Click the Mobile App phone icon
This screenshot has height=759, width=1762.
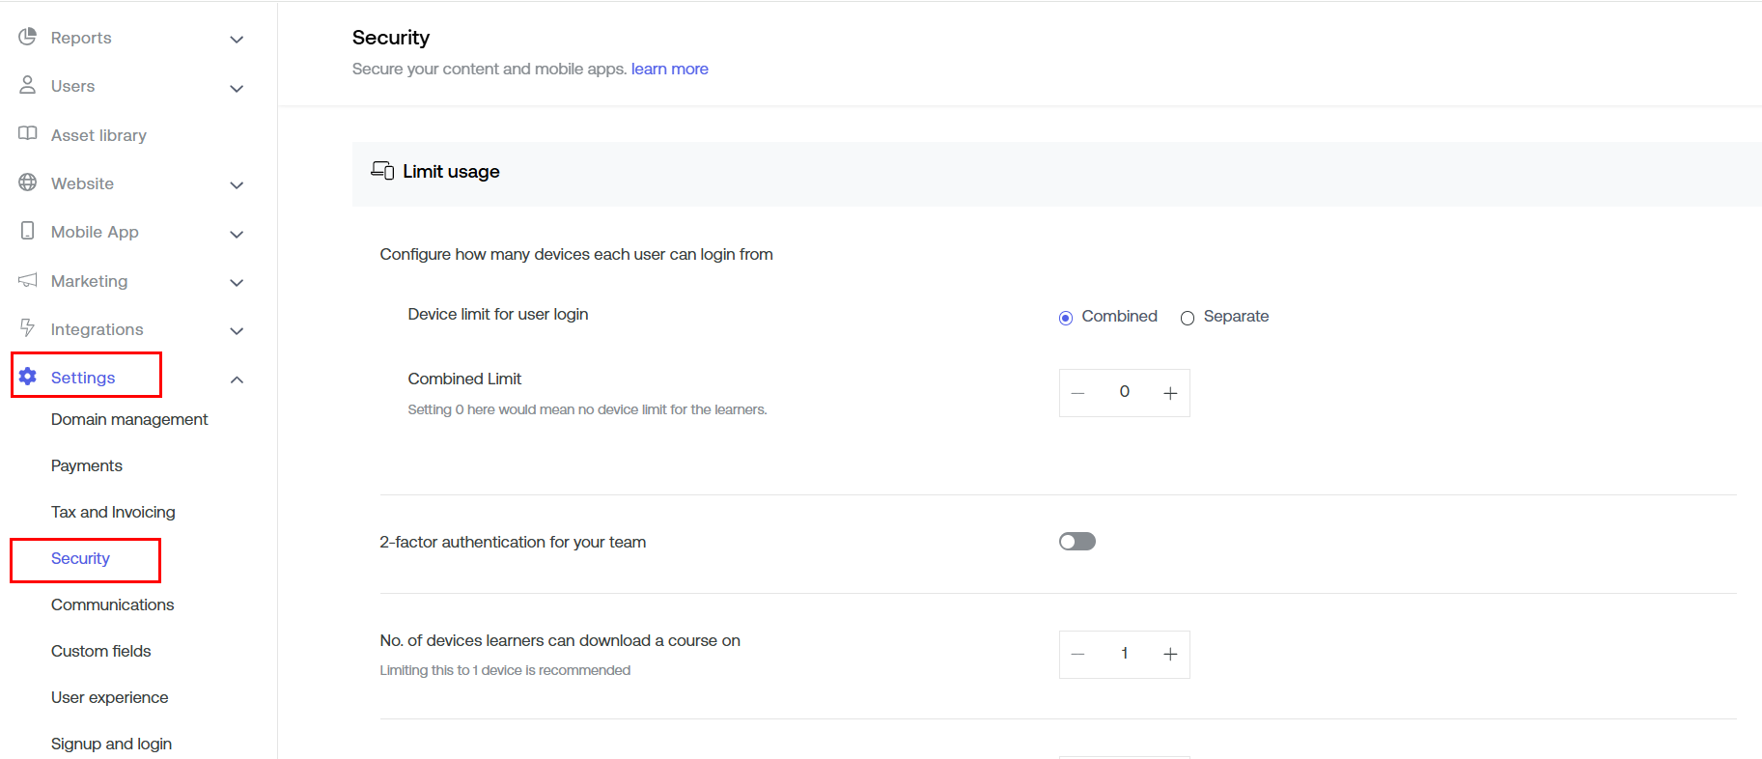pyautogui.click(x=28, y=231)
